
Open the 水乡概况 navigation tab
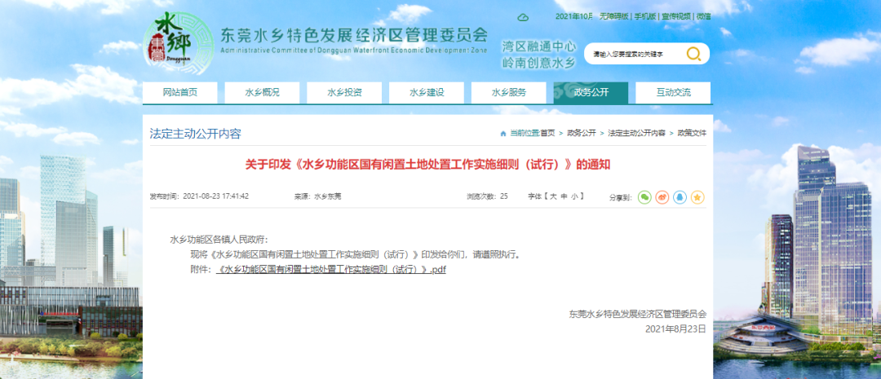coord(262,93)
